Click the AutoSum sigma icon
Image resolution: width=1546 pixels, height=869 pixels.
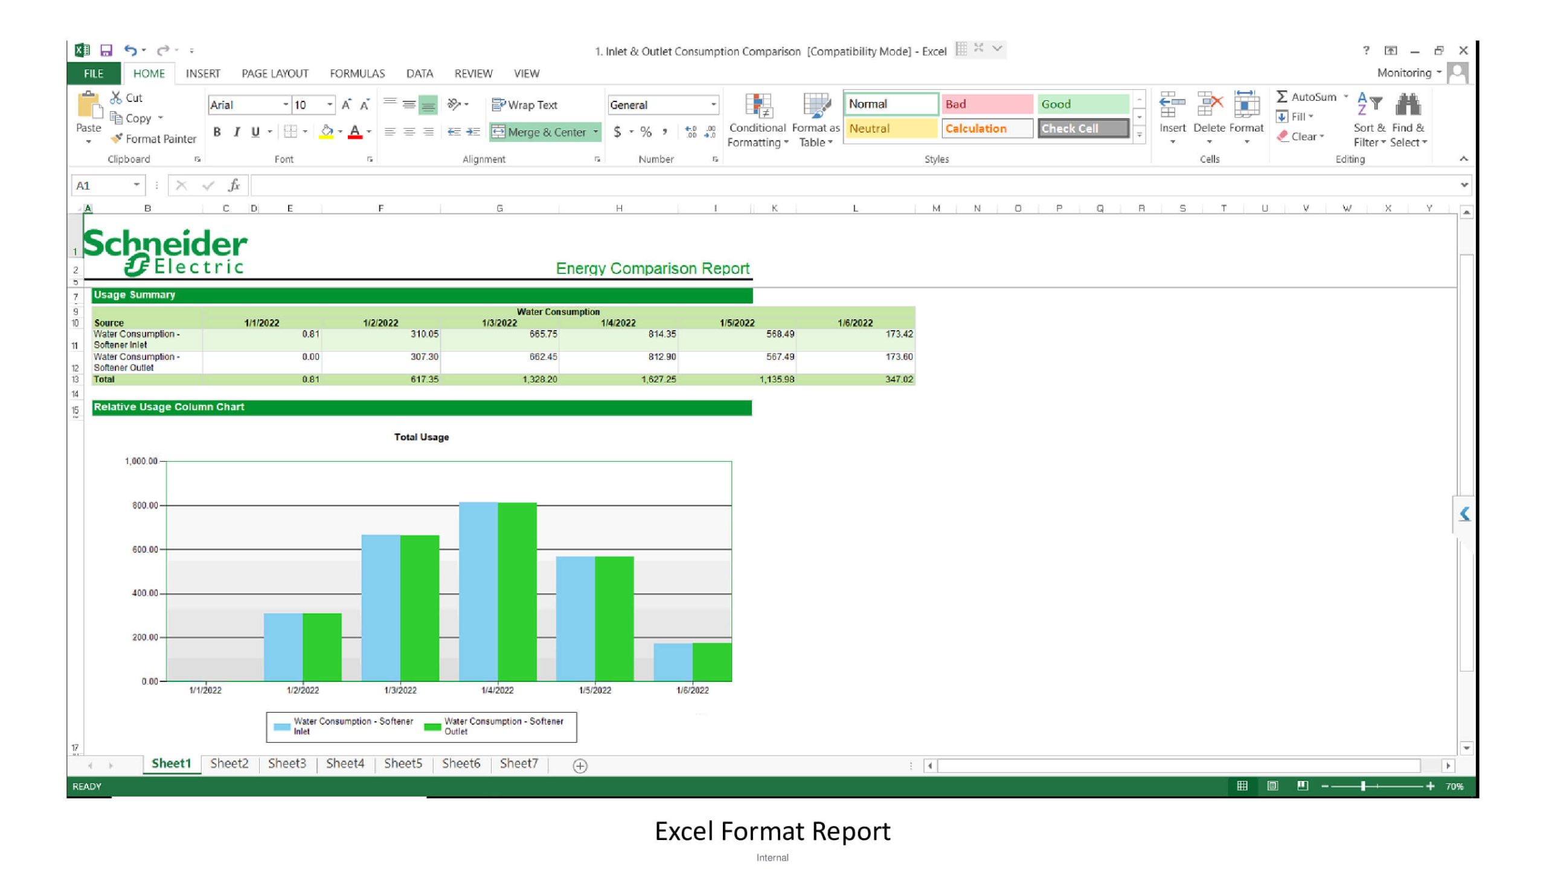coord(1281,97)
